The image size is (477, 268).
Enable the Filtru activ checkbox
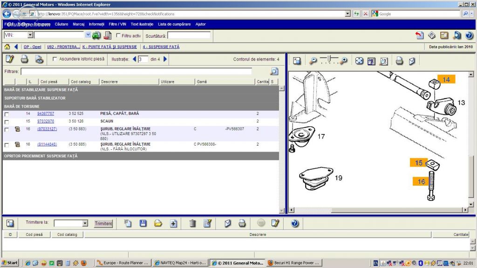point(118,35)
